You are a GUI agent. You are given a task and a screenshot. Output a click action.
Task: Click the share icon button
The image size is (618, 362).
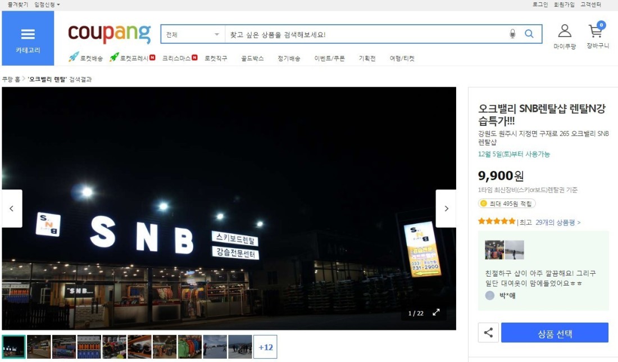(488, 332)
